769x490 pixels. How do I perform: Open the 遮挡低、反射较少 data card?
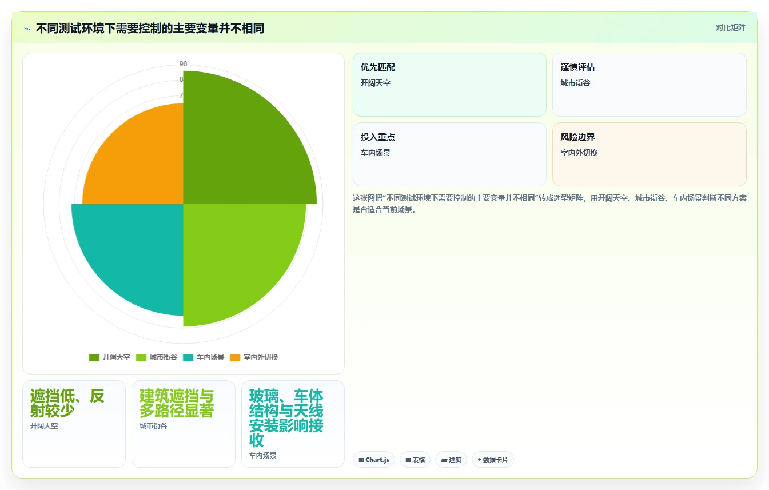(x=74, y=424)
